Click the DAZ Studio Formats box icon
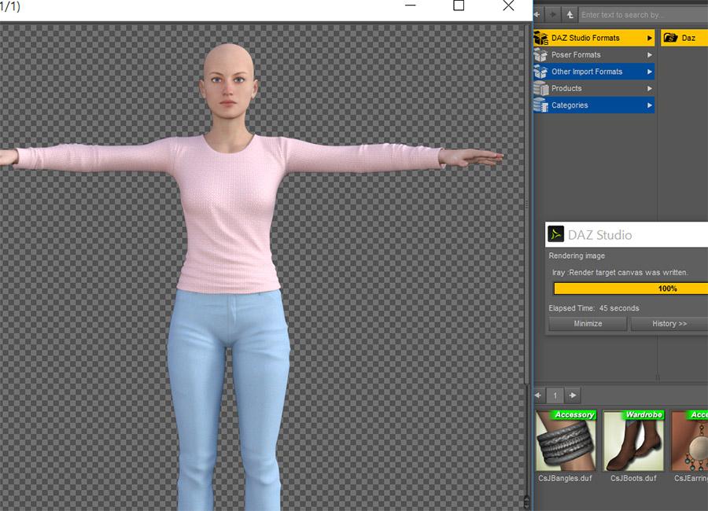This screenshot has height=511, width=708. [540, 38]
